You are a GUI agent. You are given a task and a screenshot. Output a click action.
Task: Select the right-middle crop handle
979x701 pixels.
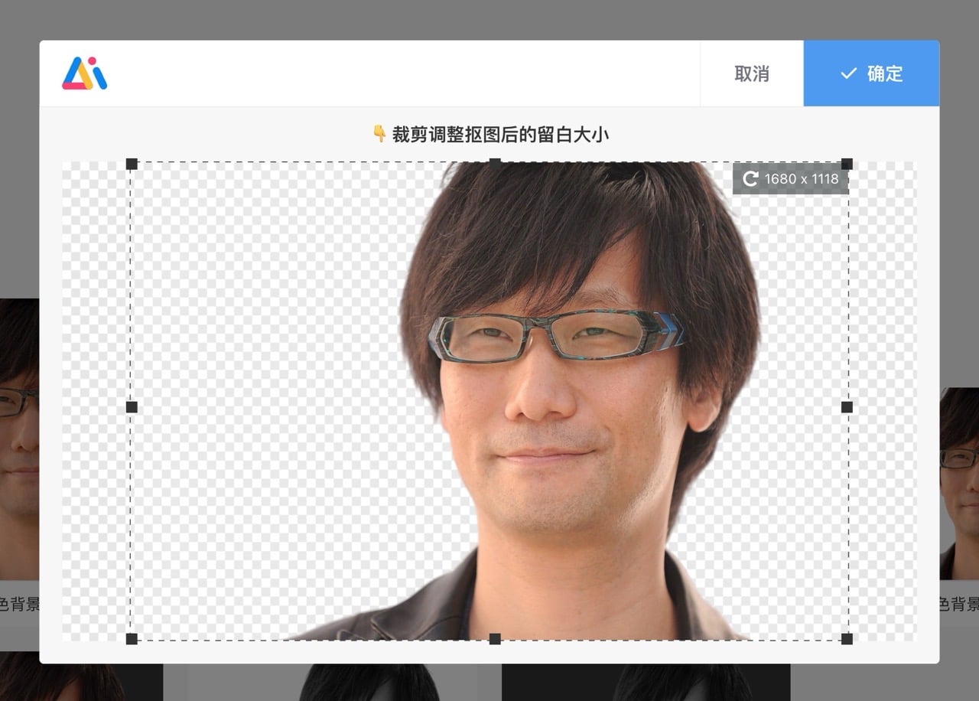click(x=847, y=406)
